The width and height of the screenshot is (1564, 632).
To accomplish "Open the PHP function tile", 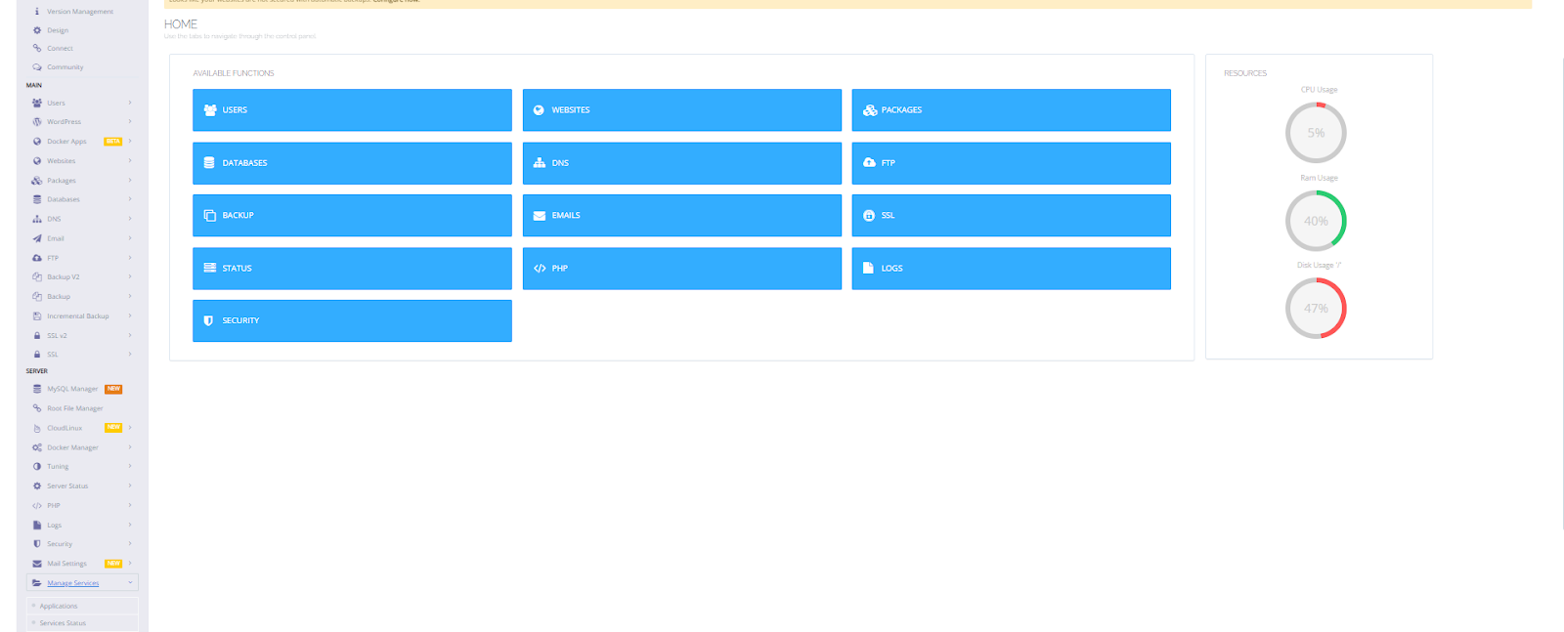I will tap(682, 269).
